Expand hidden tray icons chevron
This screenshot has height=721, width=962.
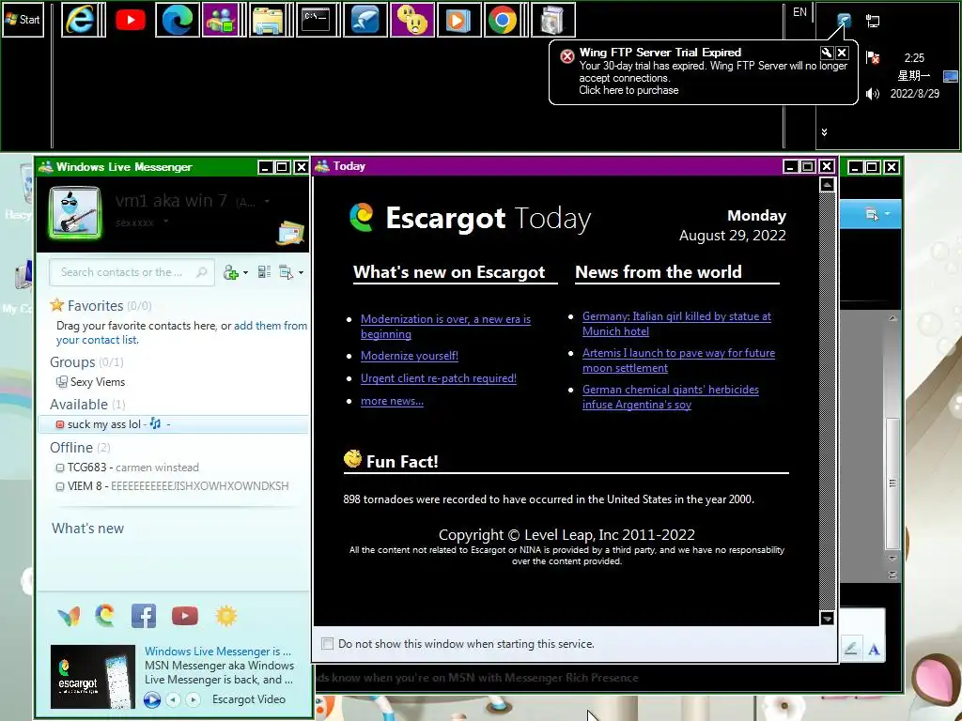(824, 131)
